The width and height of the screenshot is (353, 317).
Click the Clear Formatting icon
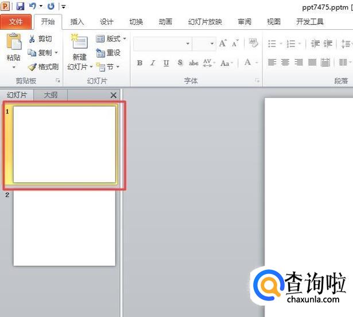pyautogui.click(x=253, y=44)
